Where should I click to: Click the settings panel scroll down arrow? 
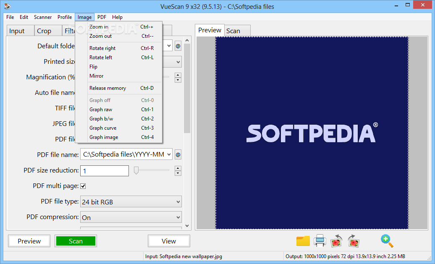pos(187,226)
